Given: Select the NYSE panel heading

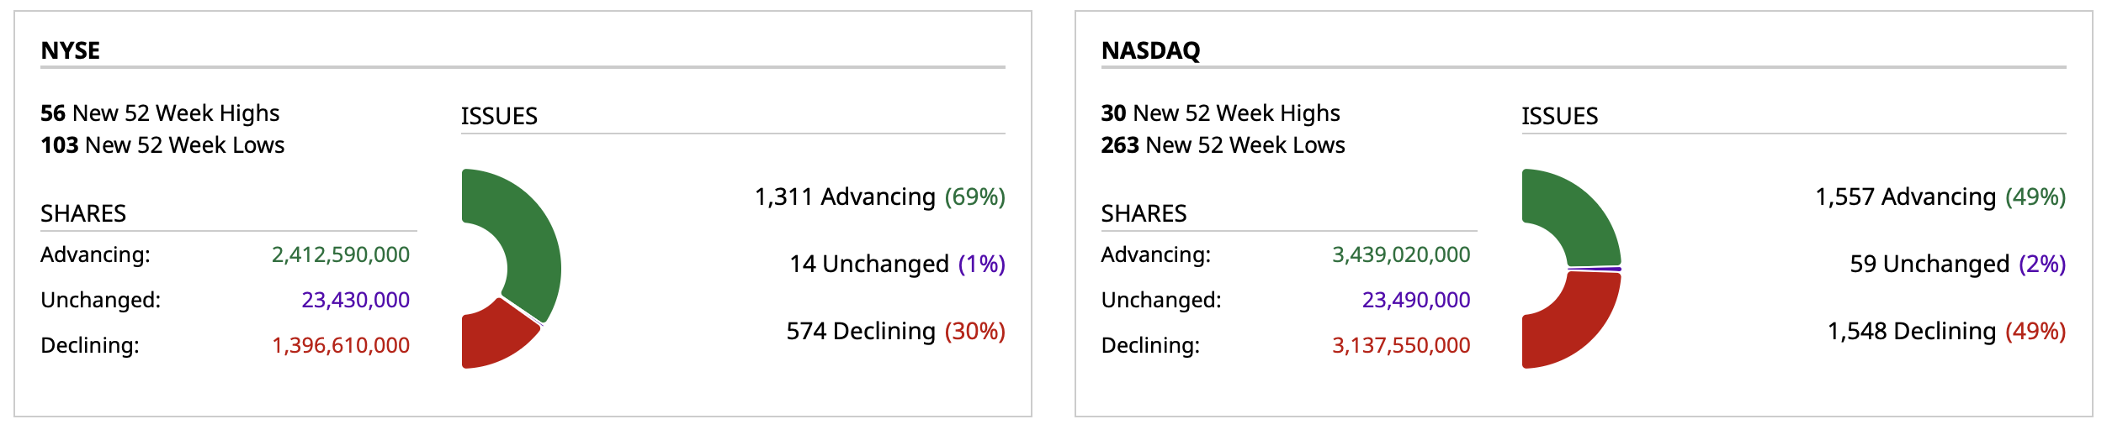Looking at the screenshot, I should (x=71, y=50).
